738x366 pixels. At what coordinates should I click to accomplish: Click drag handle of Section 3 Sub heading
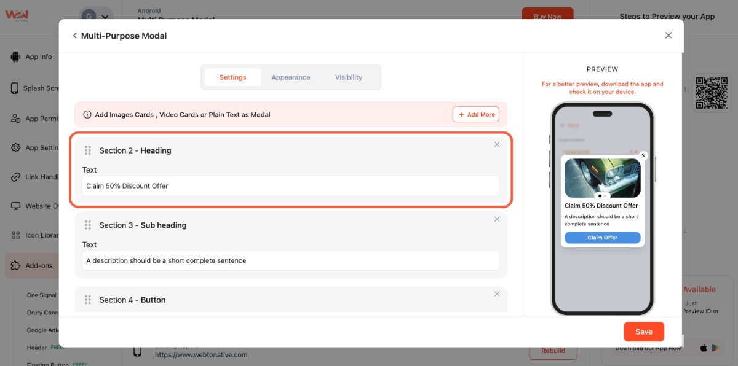tap(88, 225)
